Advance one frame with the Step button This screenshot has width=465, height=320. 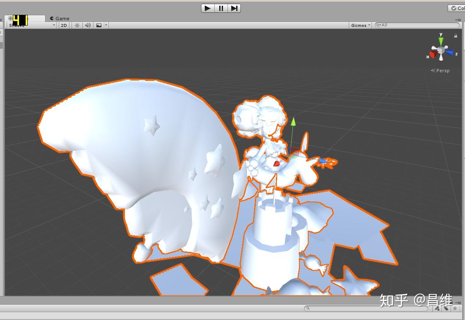(234, 8)
